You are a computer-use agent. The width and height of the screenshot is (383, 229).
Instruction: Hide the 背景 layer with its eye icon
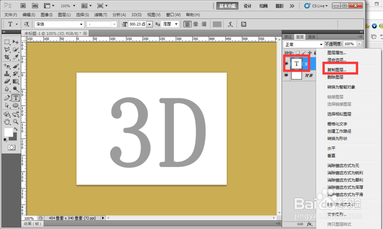tap(286, 75)
